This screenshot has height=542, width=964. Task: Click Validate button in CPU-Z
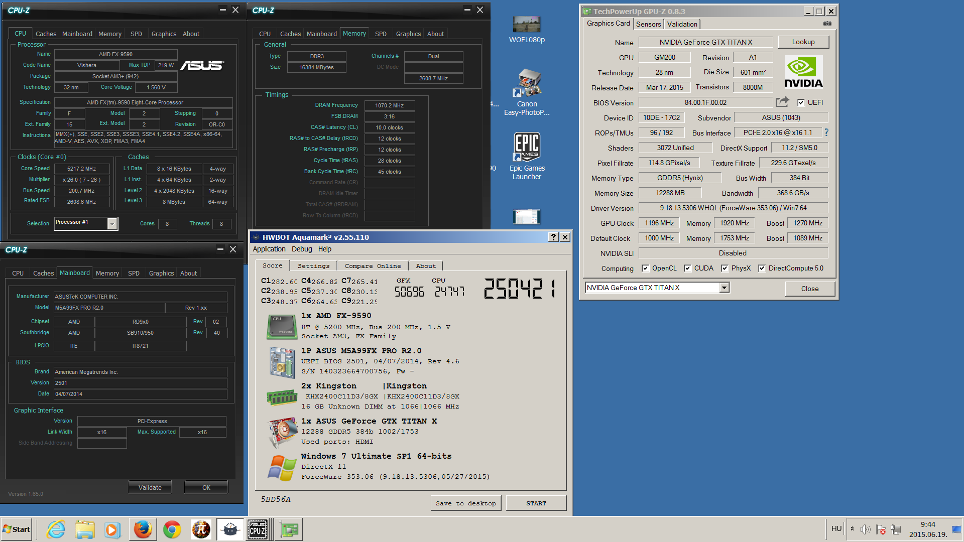[150, 487]
